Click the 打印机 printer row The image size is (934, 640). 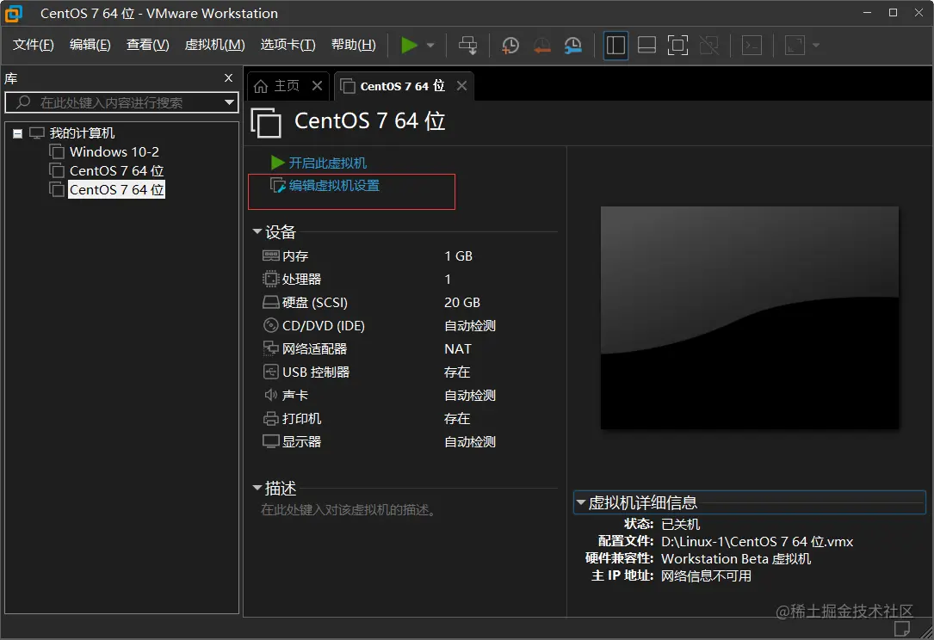coord(381,419)
